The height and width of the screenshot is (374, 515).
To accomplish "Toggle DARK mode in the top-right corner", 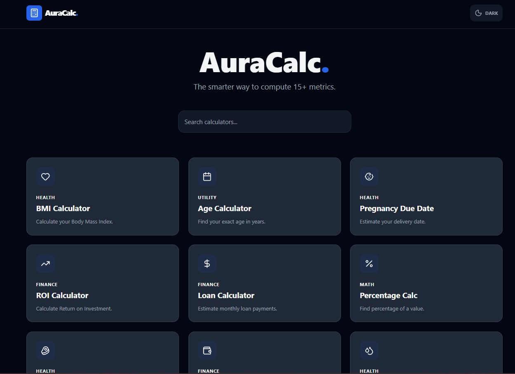I will (x=486, y=13).
